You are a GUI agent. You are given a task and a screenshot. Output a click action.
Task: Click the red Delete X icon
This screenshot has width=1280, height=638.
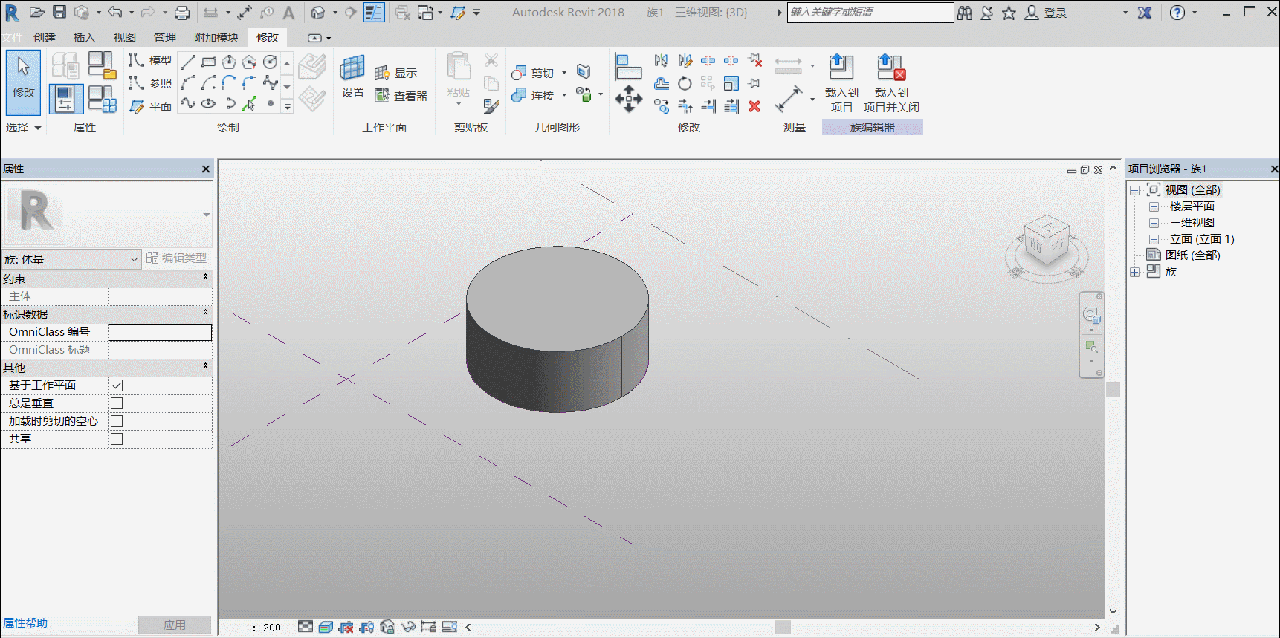[x=754, y=106]
